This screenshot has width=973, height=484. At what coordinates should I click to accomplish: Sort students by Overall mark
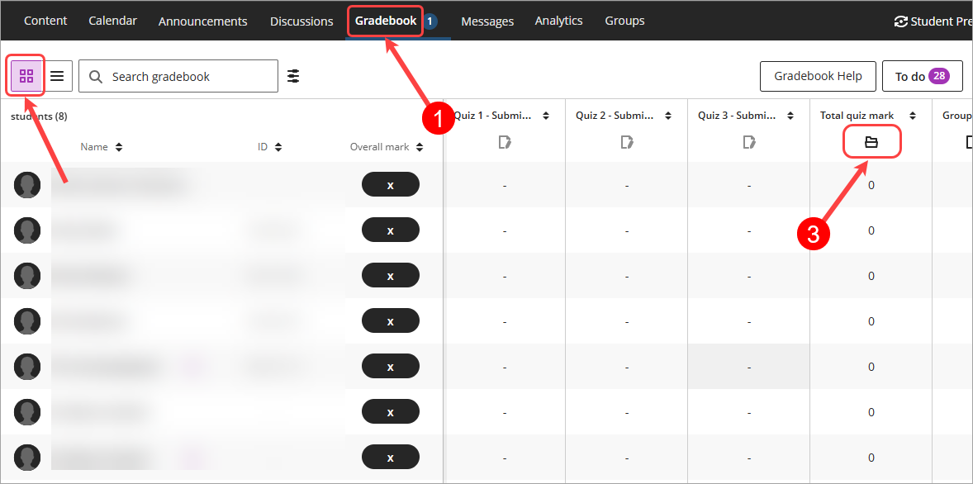pyautogui.click(x=420, y=147)
